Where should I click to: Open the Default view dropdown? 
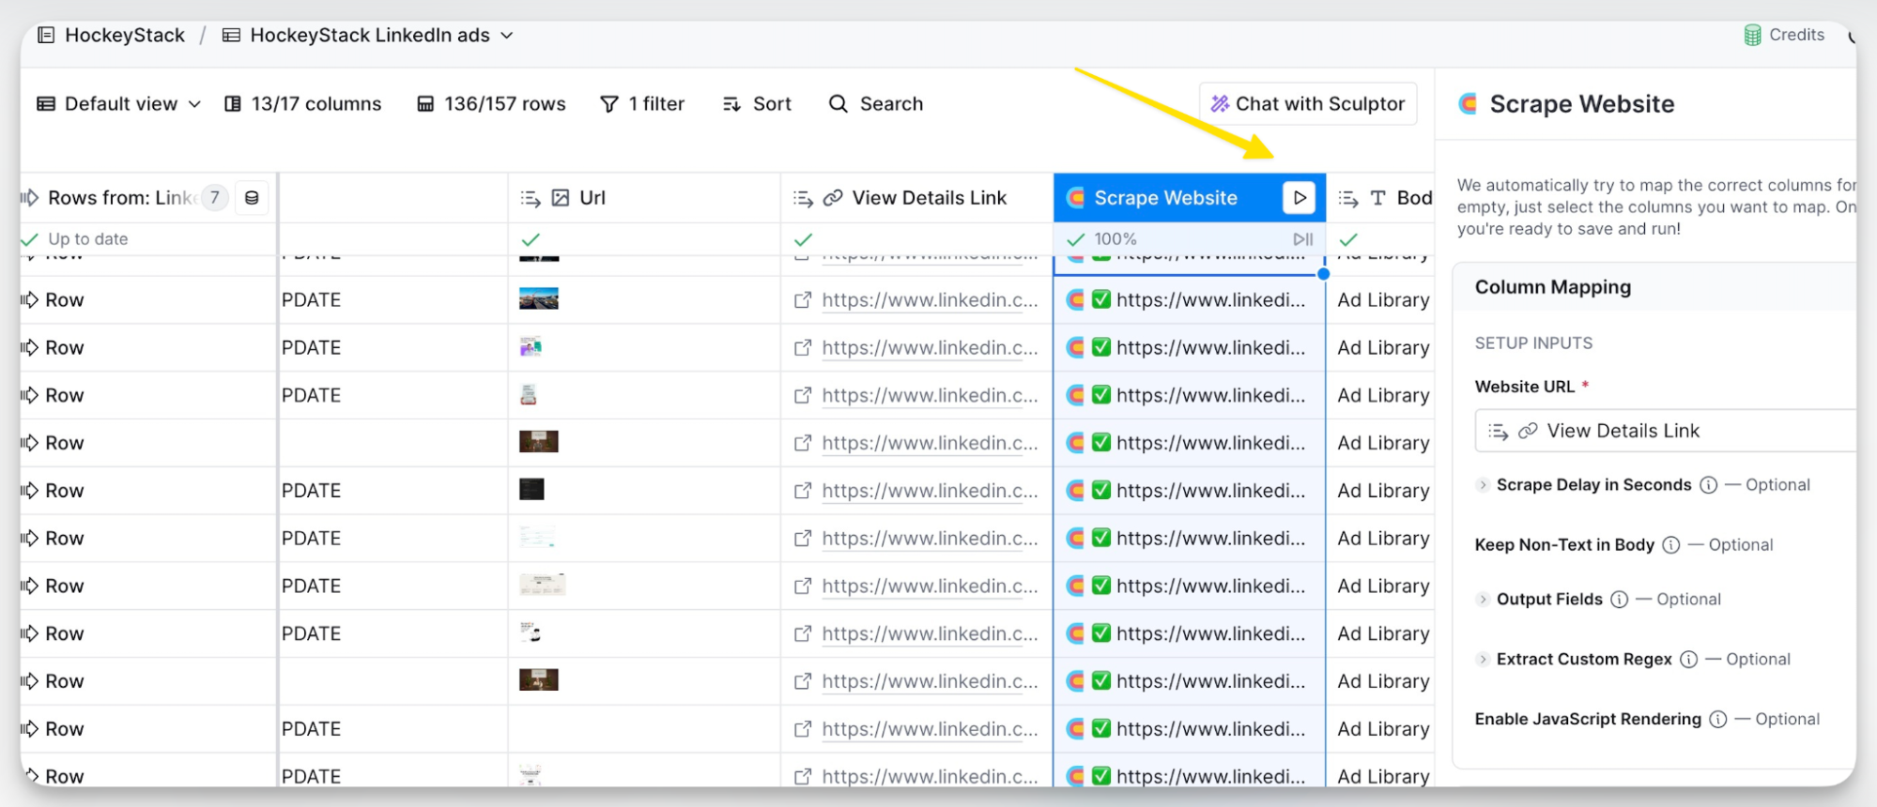click(119, 104)
